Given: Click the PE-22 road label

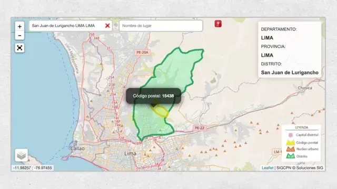Looking at the screenshot, I should (200, 128).
